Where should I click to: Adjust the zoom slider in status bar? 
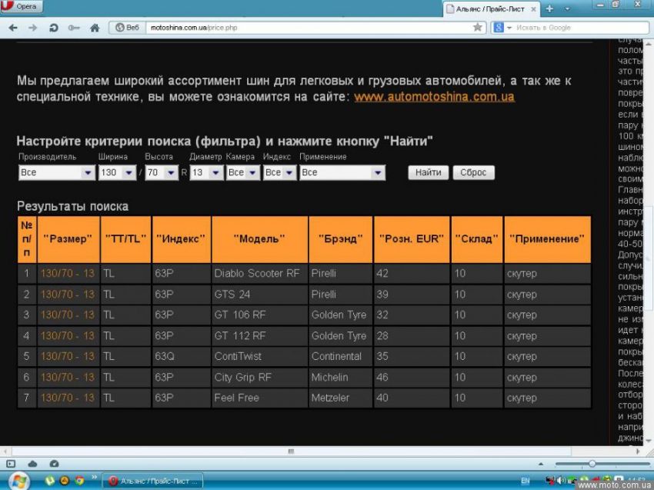coord(592,464)
